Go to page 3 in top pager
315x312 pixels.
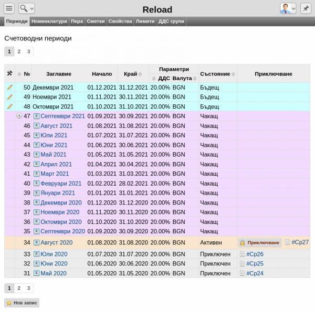click(x=28, y=51)
